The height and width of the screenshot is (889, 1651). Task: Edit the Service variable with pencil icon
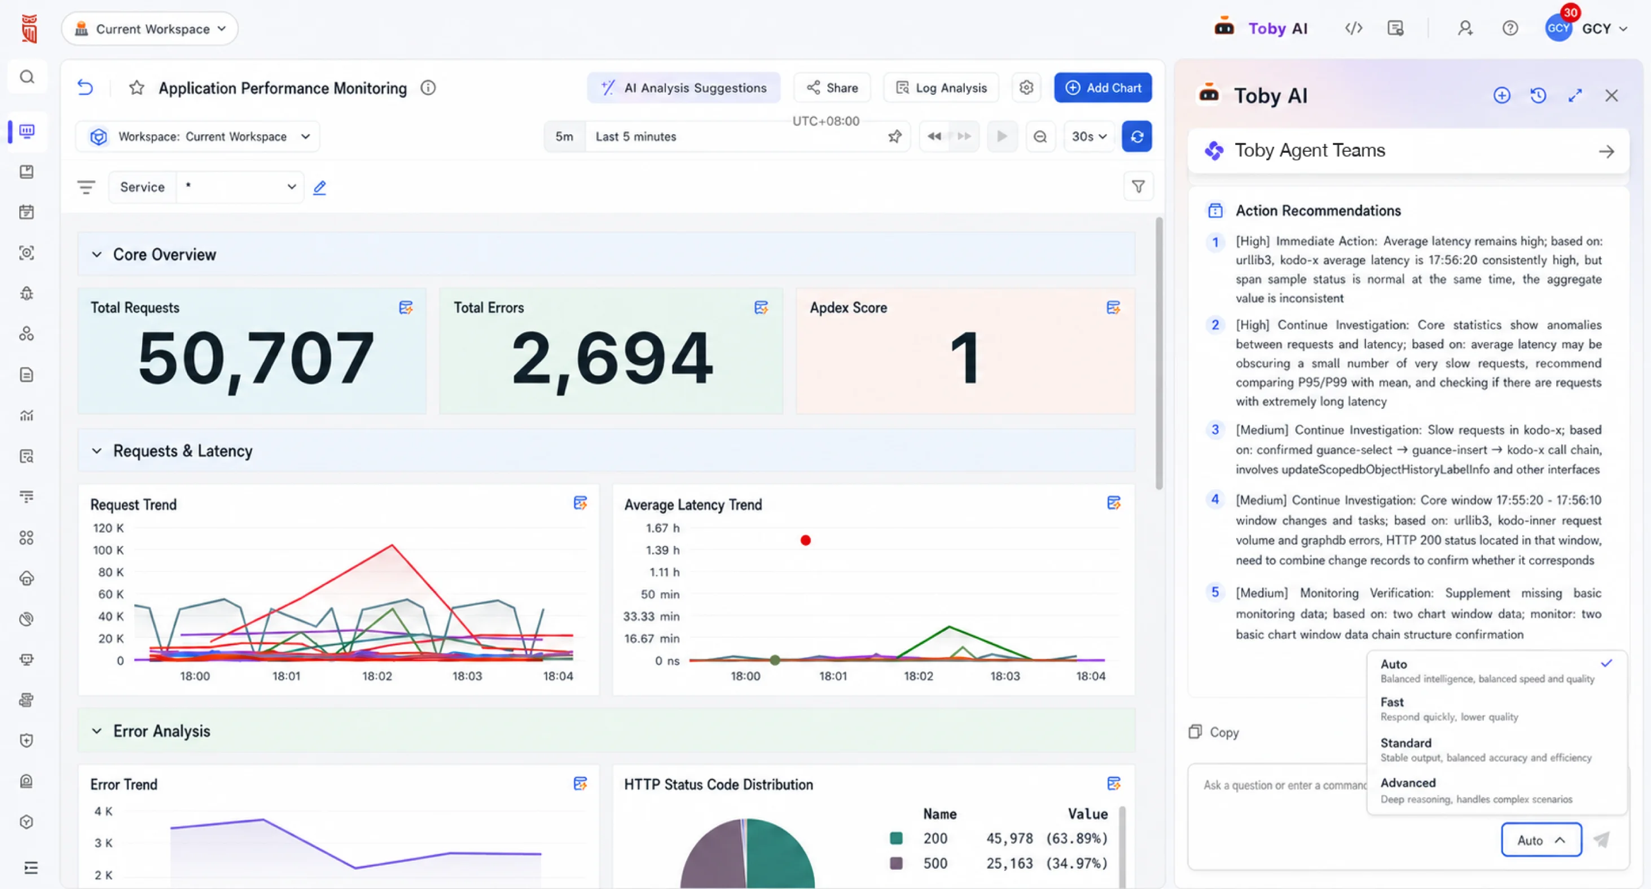[320, 187]
